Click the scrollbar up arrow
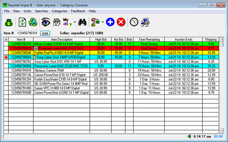The height and width of the screenshot is (142, 228). (x=222, y=39)
